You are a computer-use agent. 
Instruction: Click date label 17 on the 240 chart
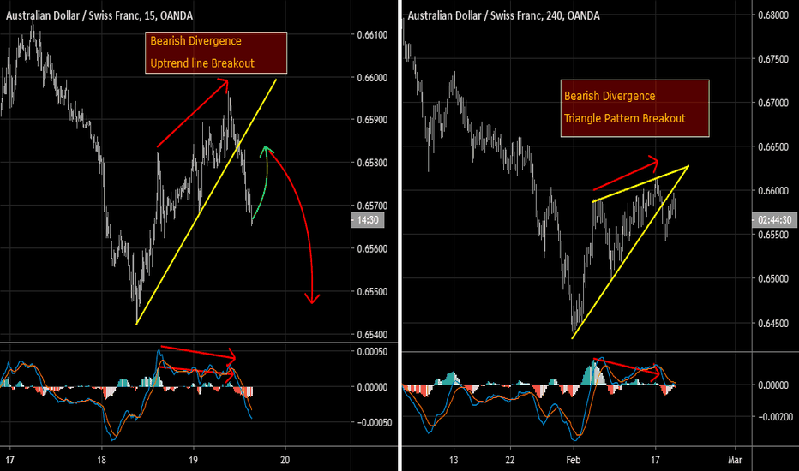click(655, 460)
